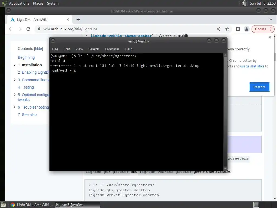Expand the Command line tool section
The width and height of the screenshot is (277, 208).
pos(15,80)
